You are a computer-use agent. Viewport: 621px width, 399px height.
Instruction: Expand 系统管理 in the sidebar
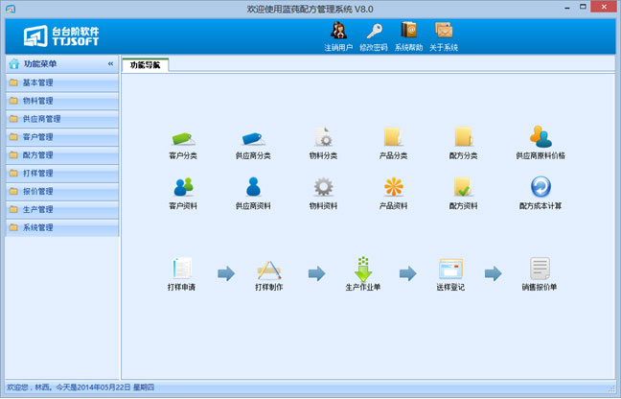[61, 228]
